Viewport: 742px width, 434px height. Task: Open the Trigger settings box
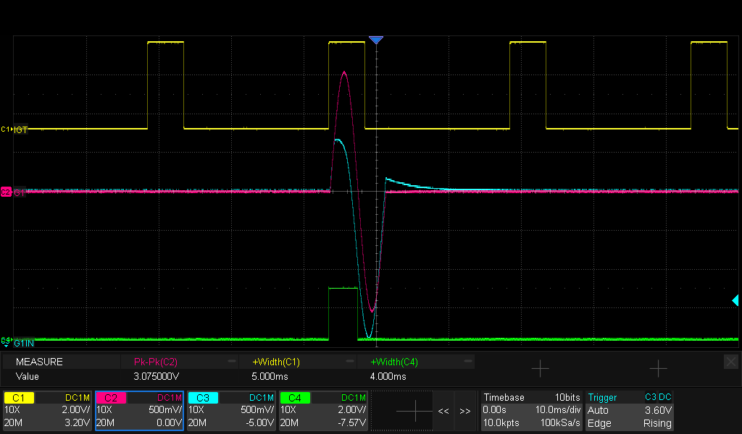click(x=630, y=411)
